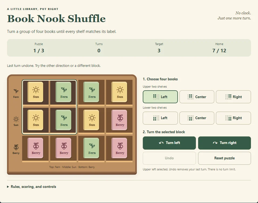
Task: Turn the selected block right
Action: tap(225, 143)
